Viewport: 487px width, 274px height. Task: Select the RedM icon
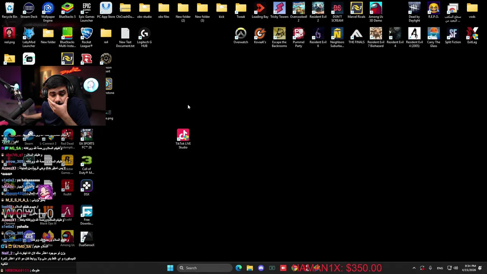click(x=67, y=188)
